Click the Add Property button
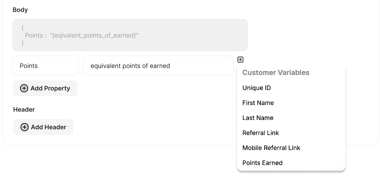This screenshot has width=380, height=182. (x=45, y=88)
